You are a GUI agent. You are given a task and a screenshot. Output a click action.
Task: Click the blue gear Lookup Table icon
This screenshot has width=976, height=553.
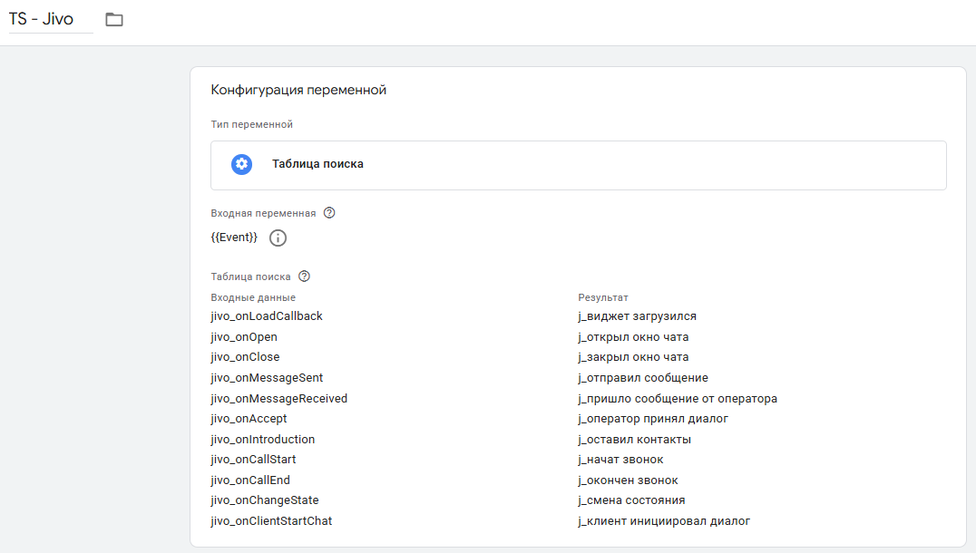(241, 164)
